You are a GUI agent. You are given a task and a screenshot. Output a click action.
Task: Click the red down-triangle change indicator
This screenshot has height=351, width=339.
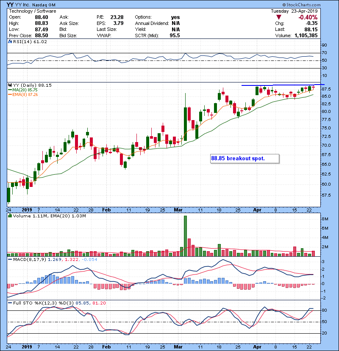(279, 17)
